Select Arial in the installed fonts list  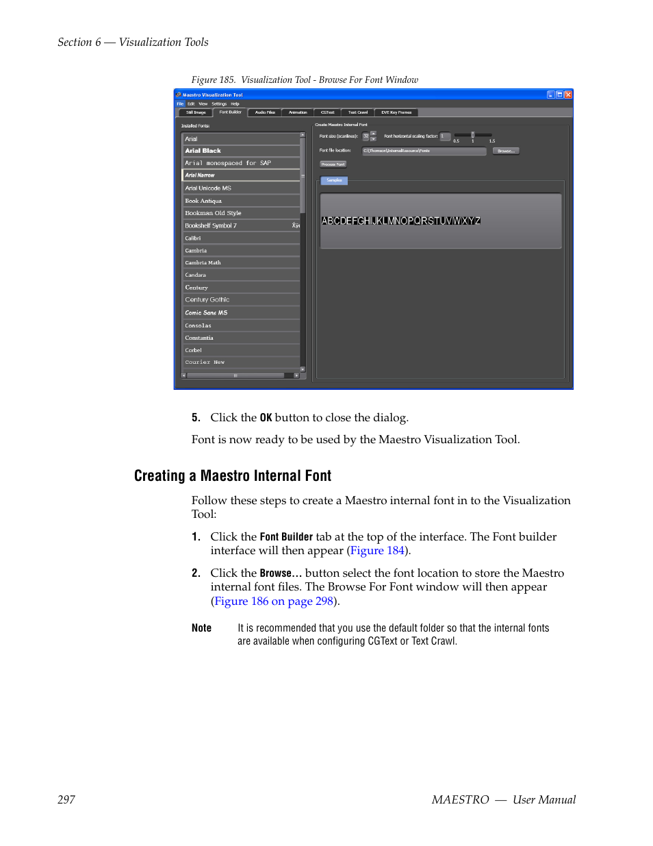(x=241, y=139)
